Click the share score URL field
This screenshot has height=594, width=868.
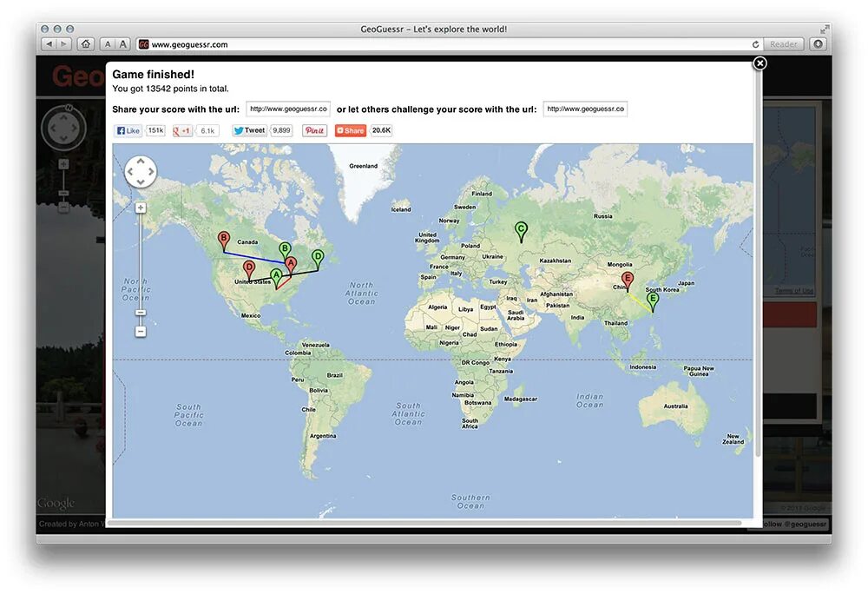coord(288,109)
